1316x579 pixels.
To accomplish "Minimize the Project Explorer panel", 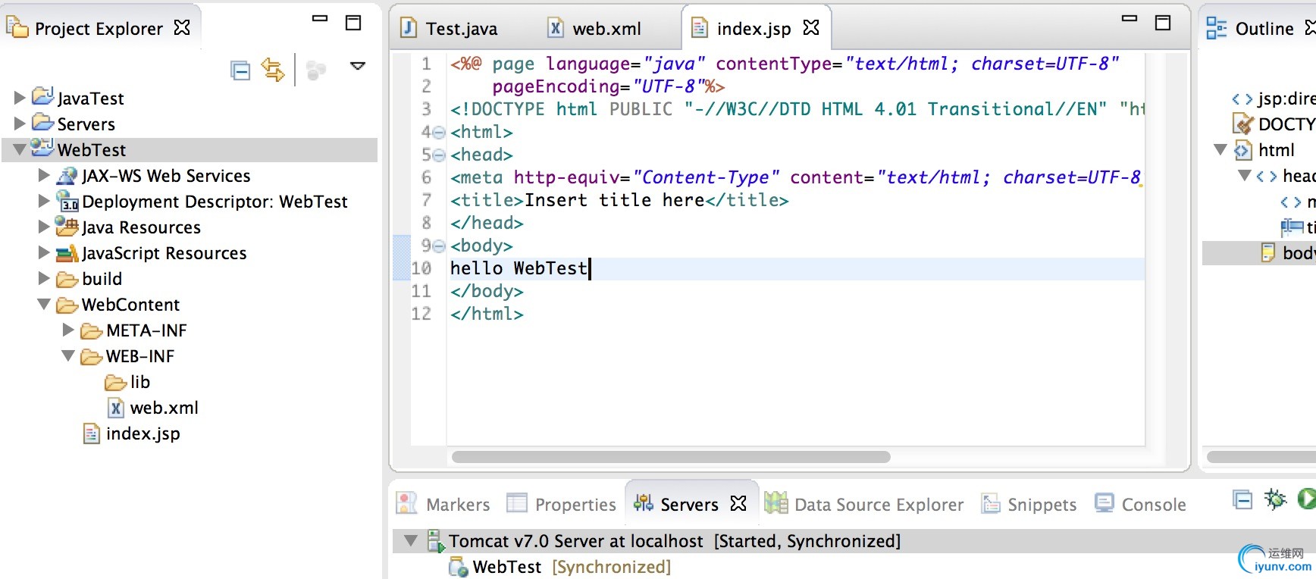I will (x=320, y=18).
